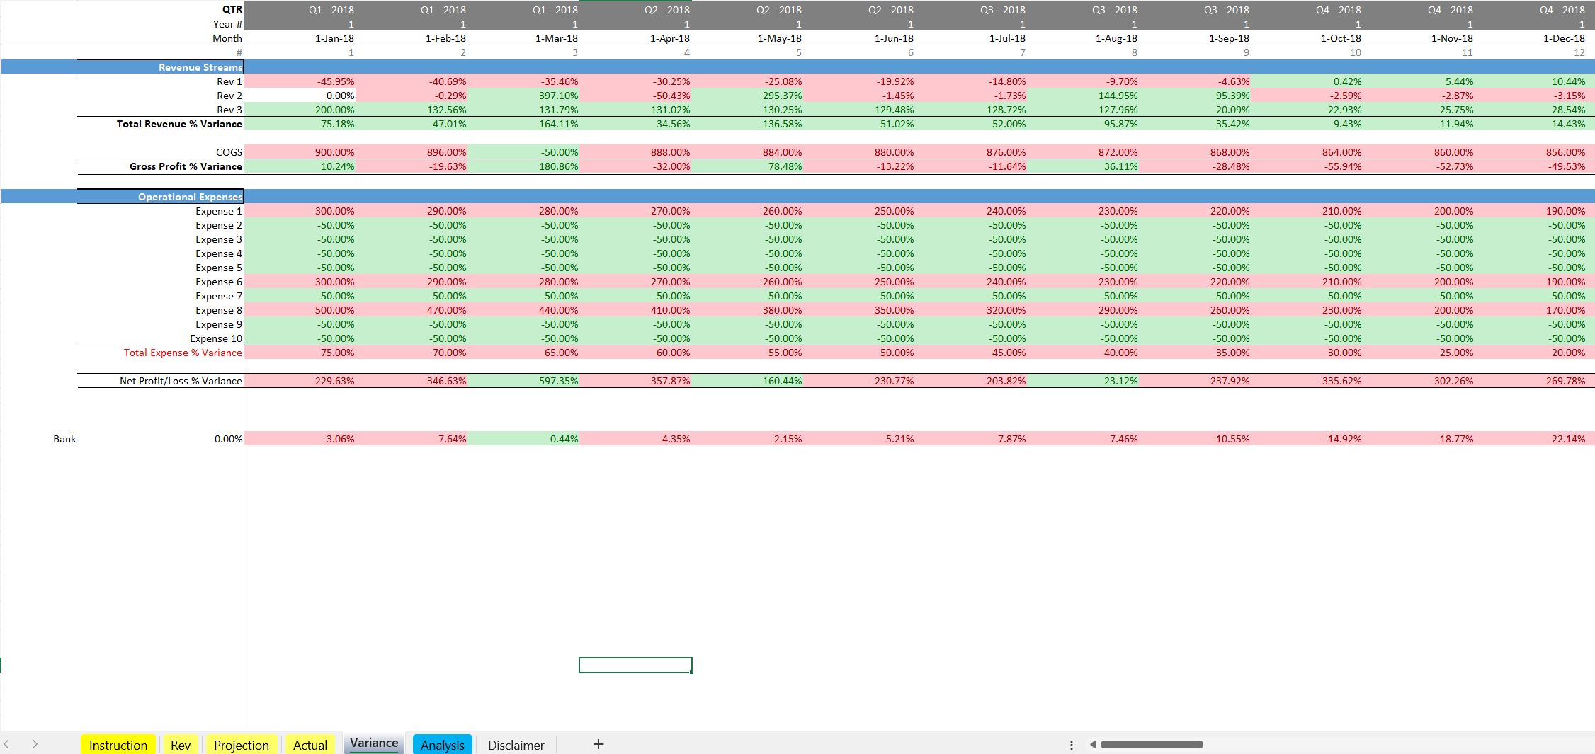Select the Total Expense value 75.00%
Image resolution: width=1595 pixels, height=754 pixels.
[300, 353]
